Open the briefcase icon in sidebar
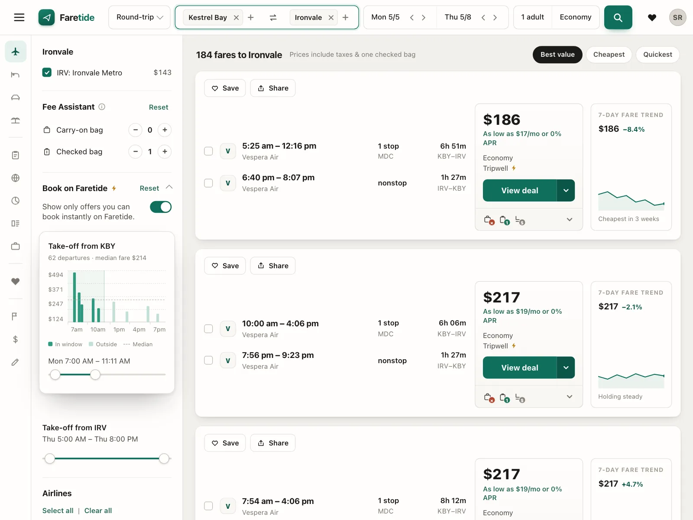This screenshot has width=693, height=520. tap(16, 246)
